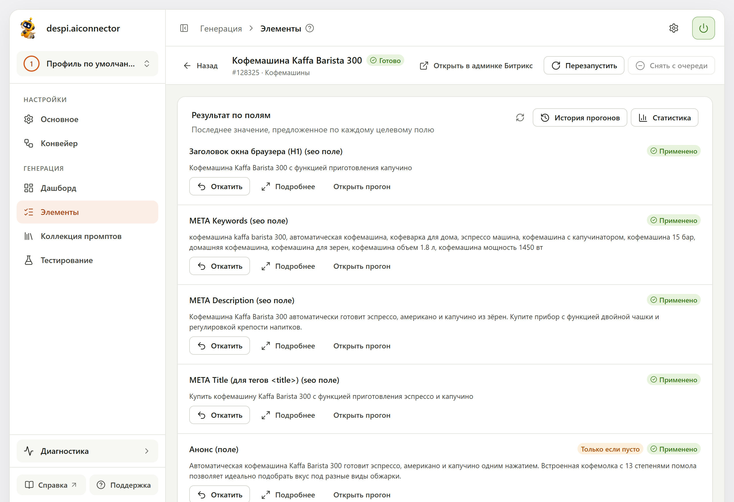
Task: Click the Готово status badge
Action: pyautogui.click(x=385, y=60)
